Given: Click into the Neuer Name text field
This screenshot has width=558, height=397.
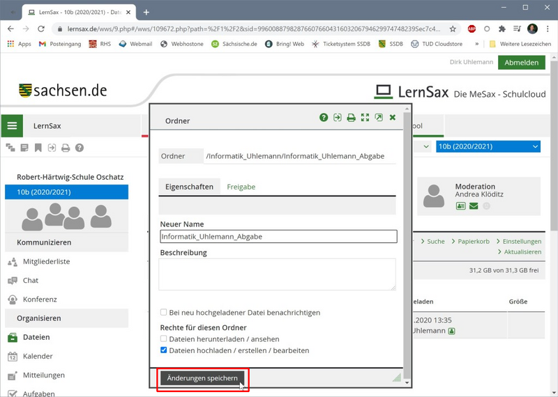Looking at the screenshot, I should point(278,237).
